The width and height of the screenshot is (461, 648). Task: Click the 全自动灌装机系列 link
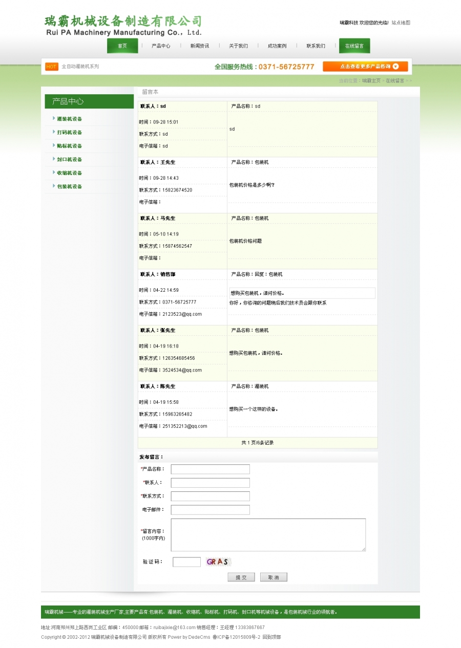pyautogui.click(x=80, y=67)
